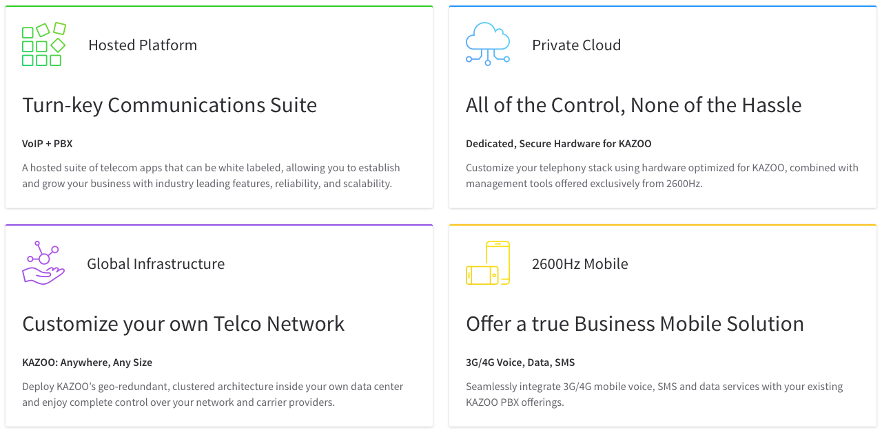Screen dimensions: 882x432
Task: Open the Hosted Platform title link
Action: coord(143,45)
